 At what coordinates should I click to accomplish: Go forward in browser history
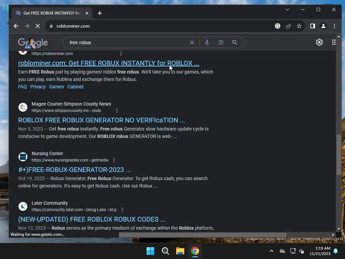coord(27,26)
